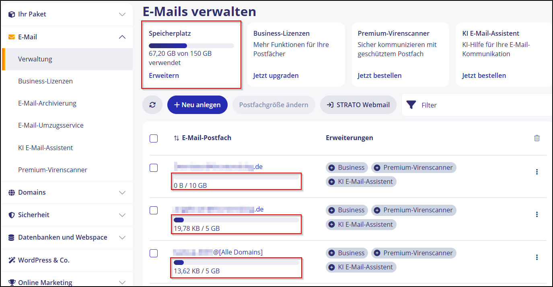Image resolution: width=553 pixels, height=287 pixels.
Task: Expand the Ihr Paket section
Action: [x=122, y=14]
